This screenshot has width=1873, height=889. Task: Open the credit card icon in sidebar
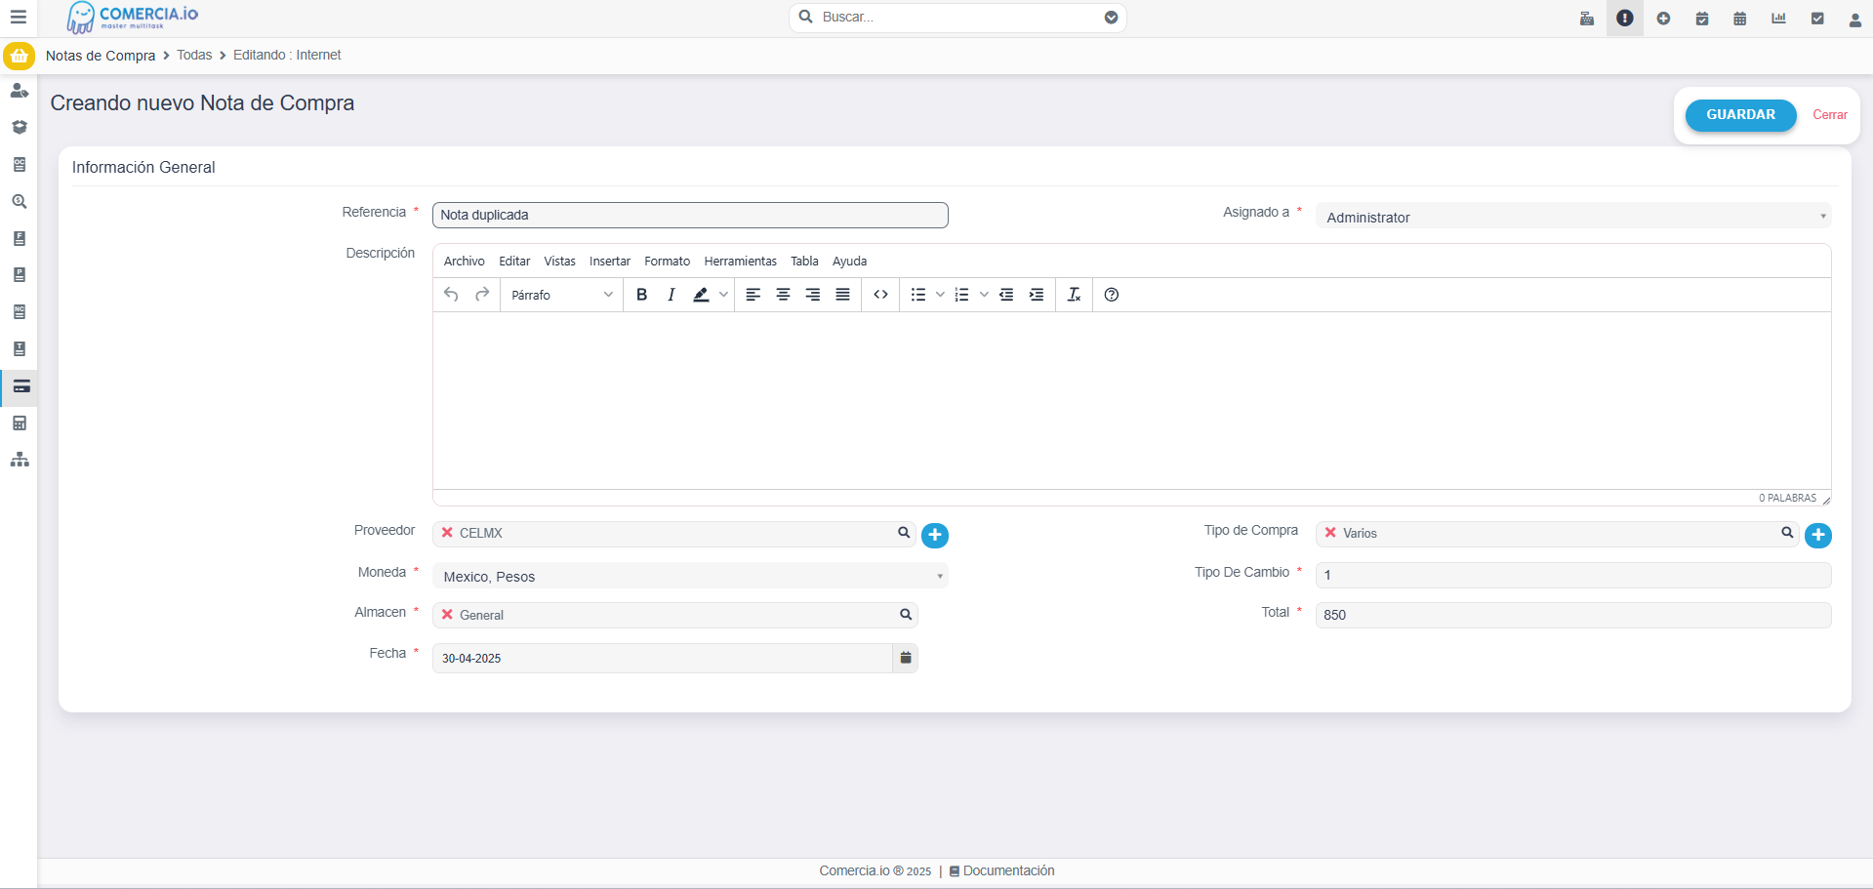click(20, 386)
